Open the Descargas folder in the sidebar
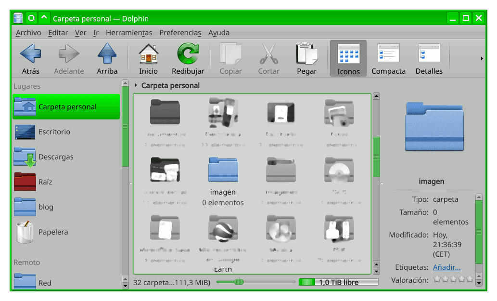Viewport: 497px width, 301px height. (56, 157)
